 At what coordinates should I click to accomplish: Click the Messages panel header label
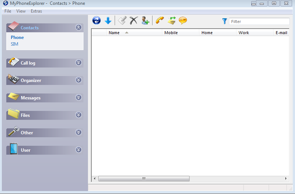pyautogui.click(x=31, y=98)
